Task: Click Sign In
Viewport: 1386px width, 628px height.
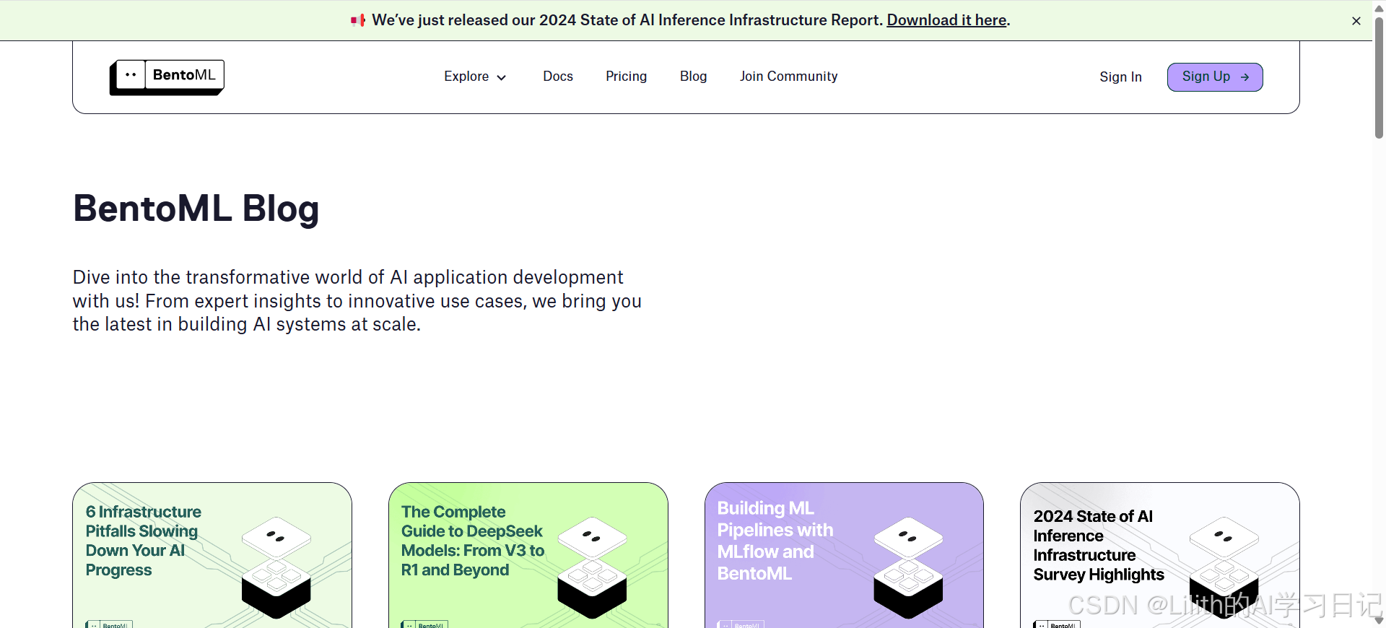Action: point(1120,77)
